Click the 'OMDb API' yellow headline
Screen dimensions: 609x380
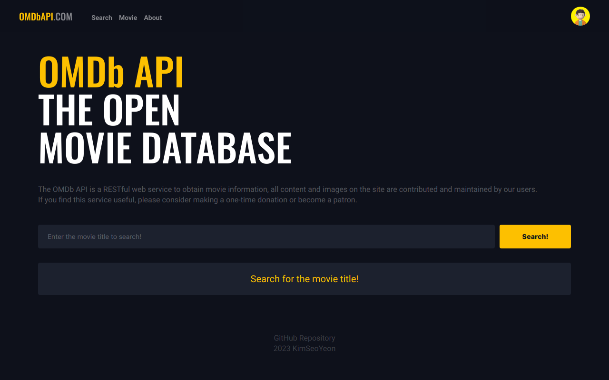[x=111, y=73]
